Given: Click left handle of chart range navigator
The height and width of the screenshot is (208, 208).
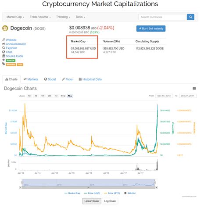Looking at the screenshot, I should [22, 183].
